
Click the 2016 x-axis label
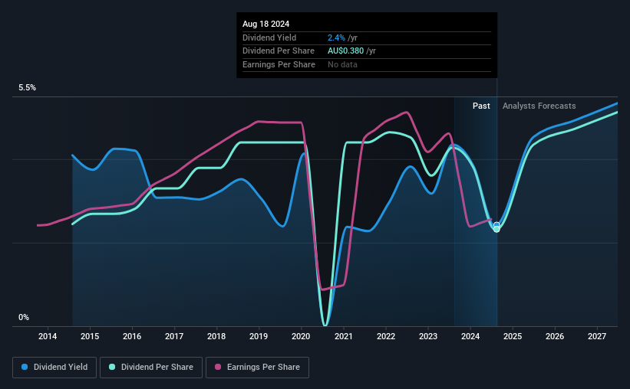(x=132, y=336)
